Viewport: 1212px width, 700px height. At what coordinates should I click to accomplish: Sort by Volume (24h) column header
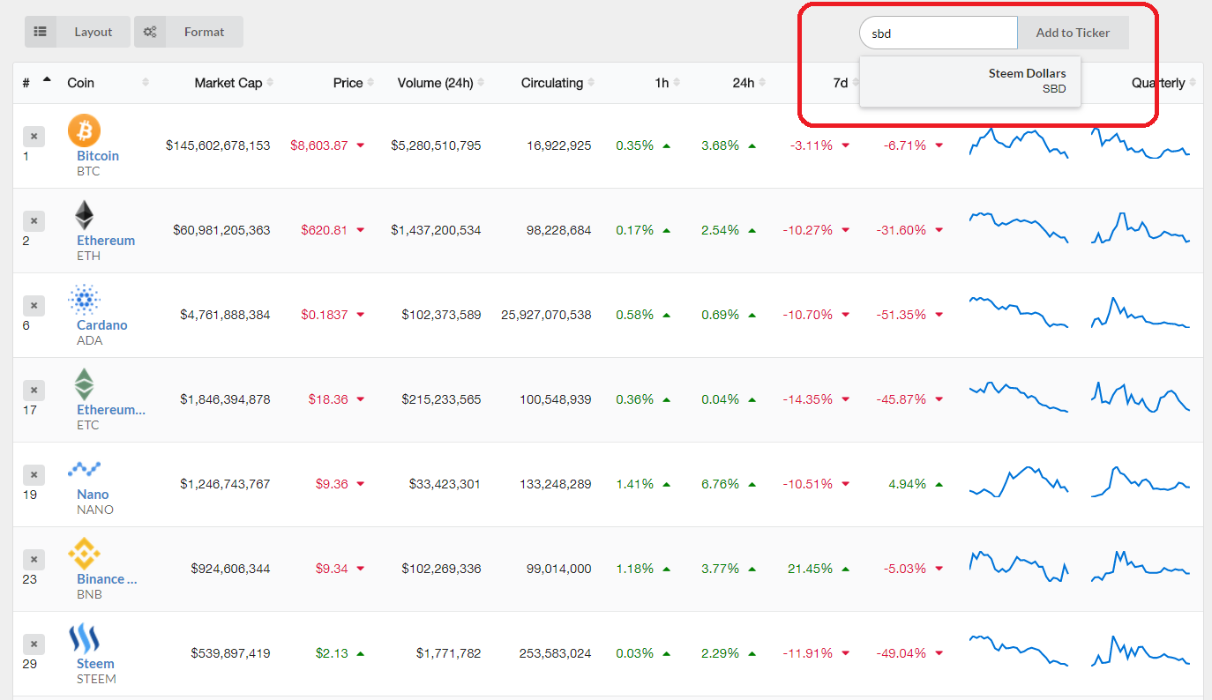tap(436, 83)
